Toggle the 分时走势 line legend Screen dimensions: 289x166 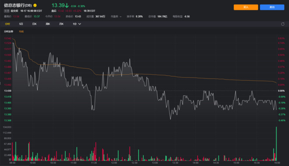[x=8, y=31]
